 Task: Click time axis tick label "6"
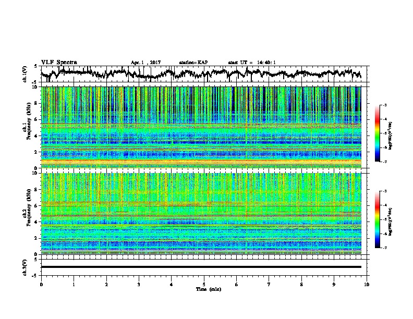(x=237, y=285)
